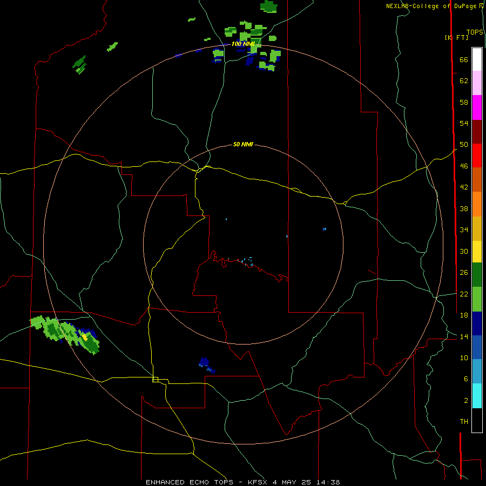Click the "14:38" timestamp in the caption

click(x=328, y=482)
